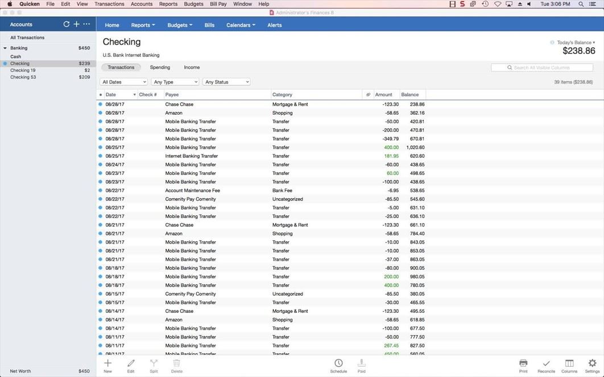Screen dimensions: 604x377
Task: Click the Search All Visible Columns field
Action: tap(542, 68)
